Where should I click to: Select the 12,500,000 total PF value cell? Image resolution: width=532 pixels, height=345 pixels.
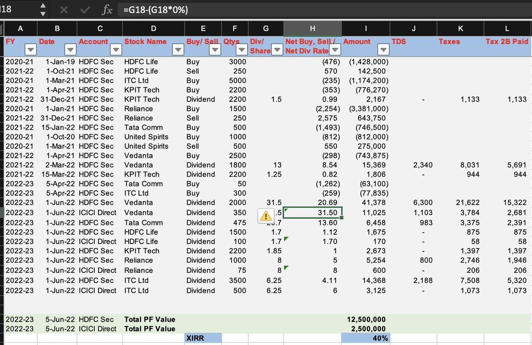[365, 319]
